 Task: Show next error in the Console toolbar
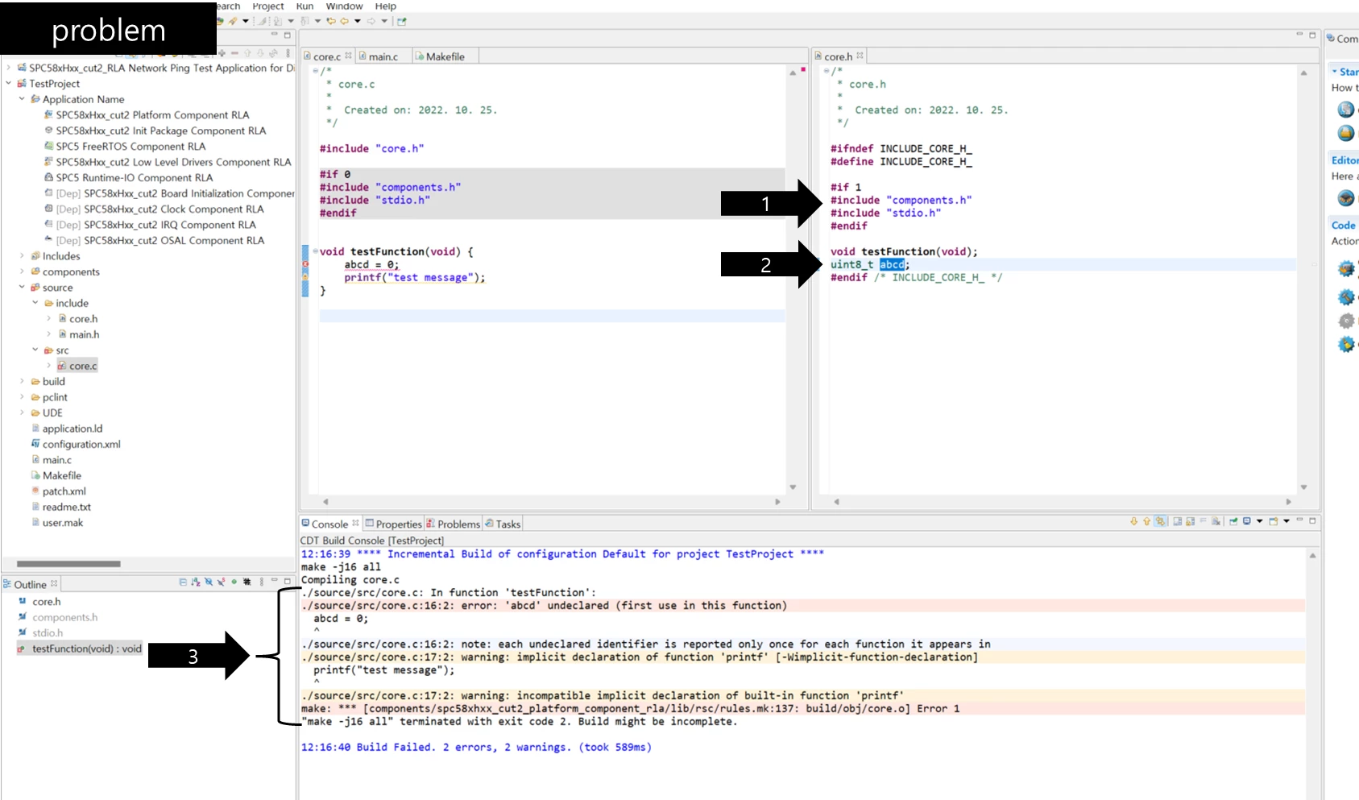(1134, 521)
